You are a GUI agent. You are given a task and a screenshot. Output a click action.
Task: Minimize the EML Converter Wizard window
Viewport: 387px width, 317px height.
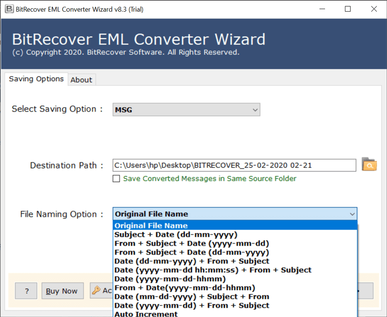[x=322, y=9]
